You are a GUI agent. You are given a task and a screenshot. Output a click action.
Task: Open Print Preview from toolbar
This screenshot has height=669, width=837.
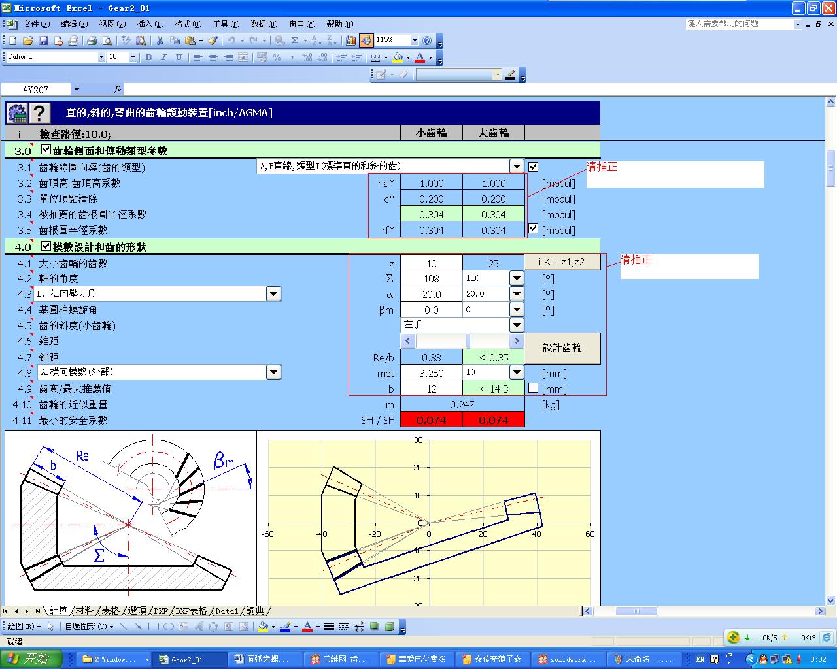point(107,41)
